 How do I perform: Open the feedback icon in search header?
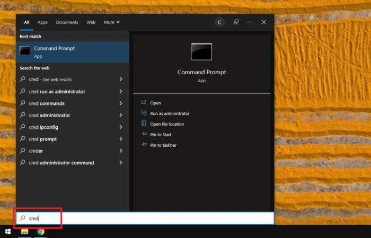click(x=236, y=22)
